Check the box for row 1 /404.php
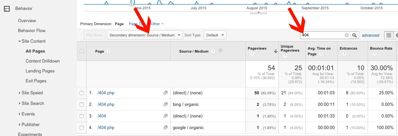 (x=82, y=93)
